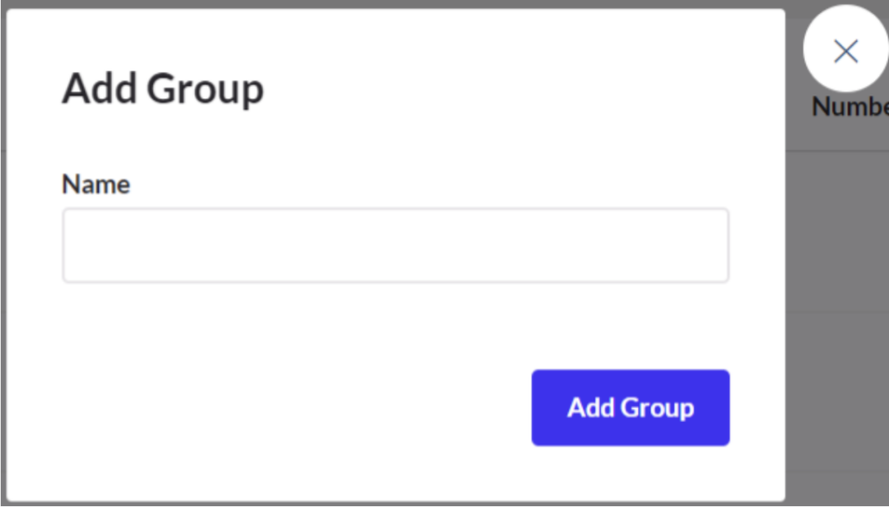Focus the empty group name box

[395, 245]
